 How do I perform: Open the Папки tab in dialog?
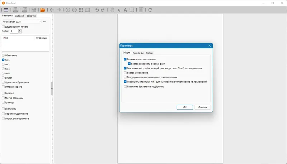149,53
